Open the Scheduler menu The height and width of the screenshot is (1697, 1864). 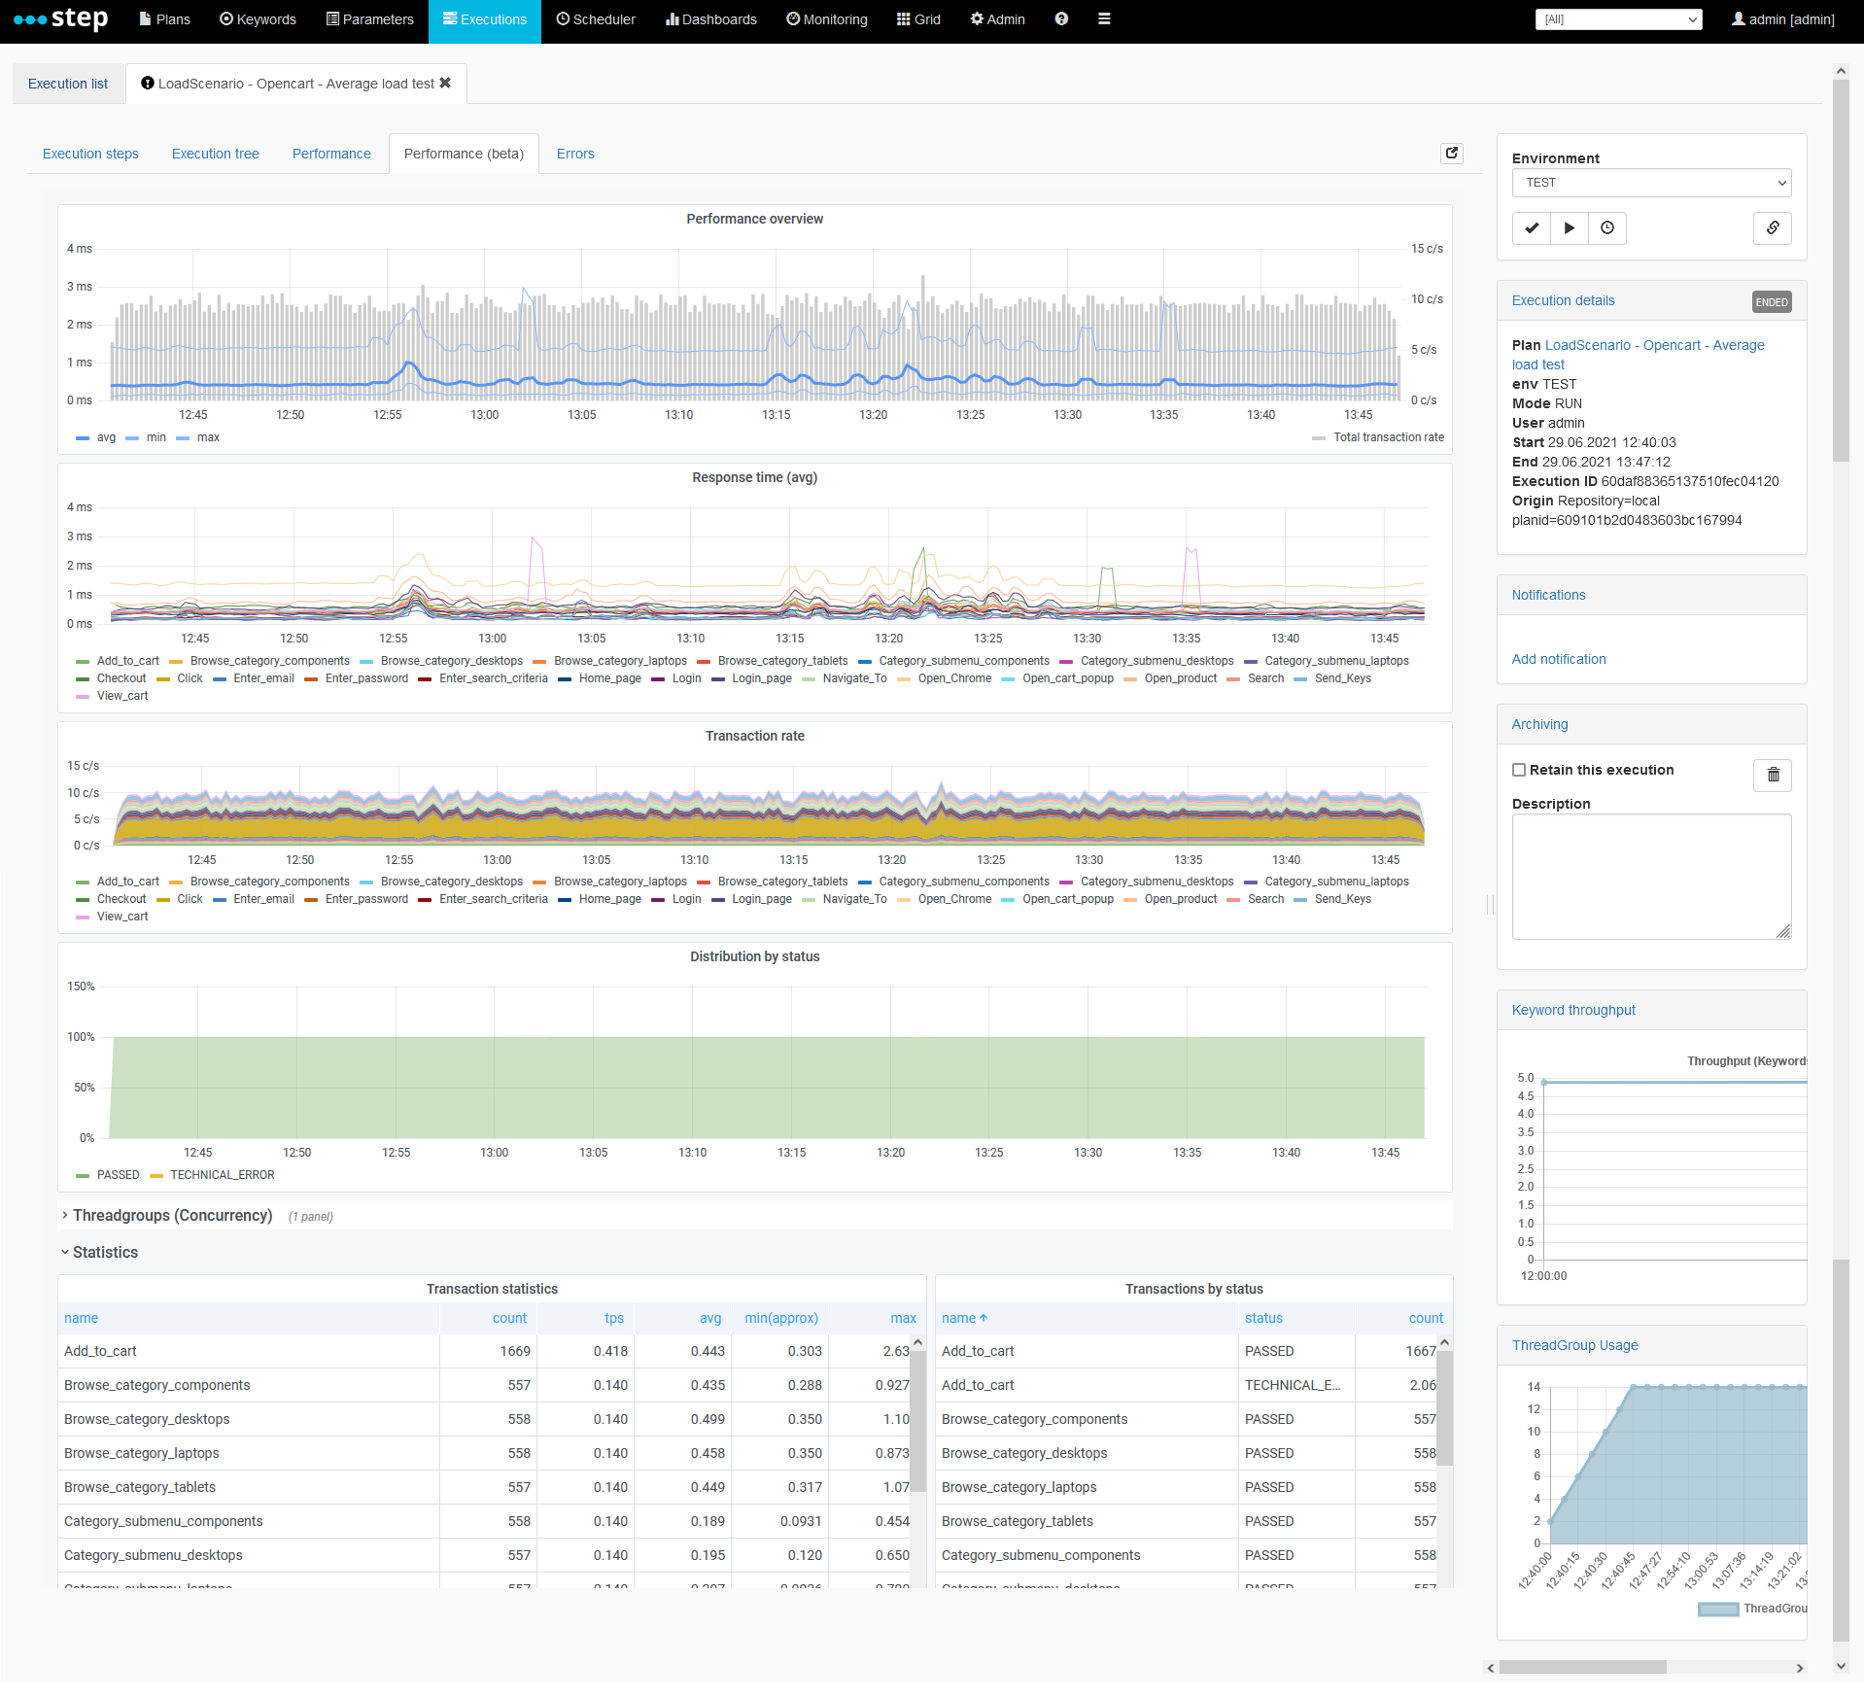click(596, 19)
